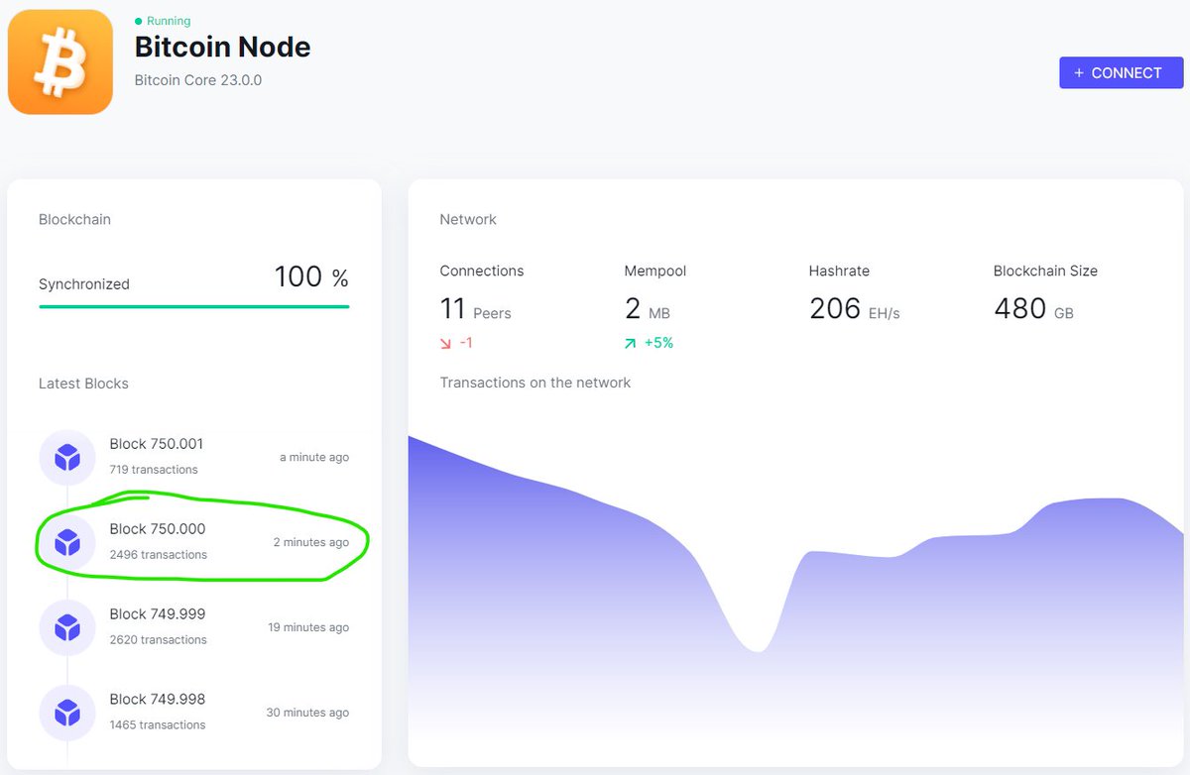The width and height of the screenshot is (1190, 775).
Task: Click the green Running status indicator
Action: pyautogui.click(x=163, y=21)
